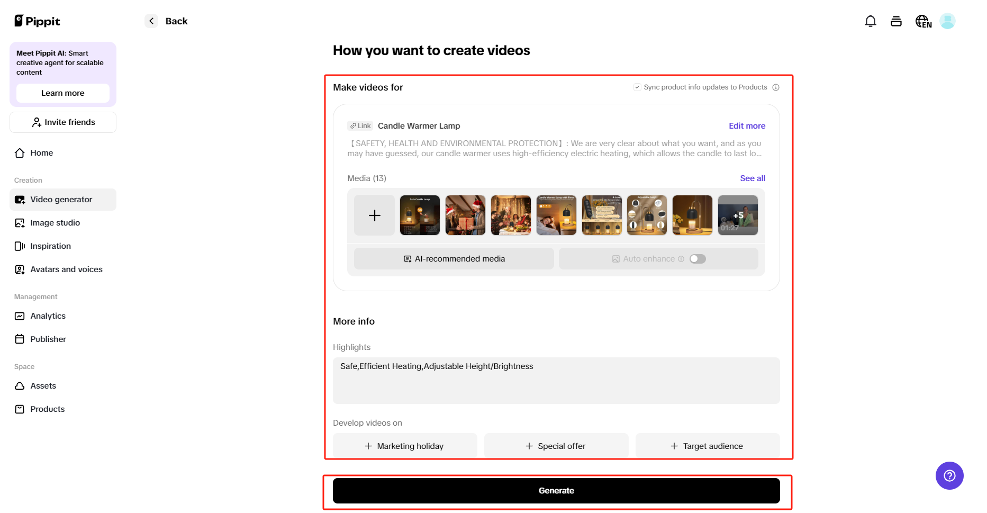Select the Adjustable height lamp thumbnail
The width and height of the screenshot is (987, 513).
(x=647, y=215)
